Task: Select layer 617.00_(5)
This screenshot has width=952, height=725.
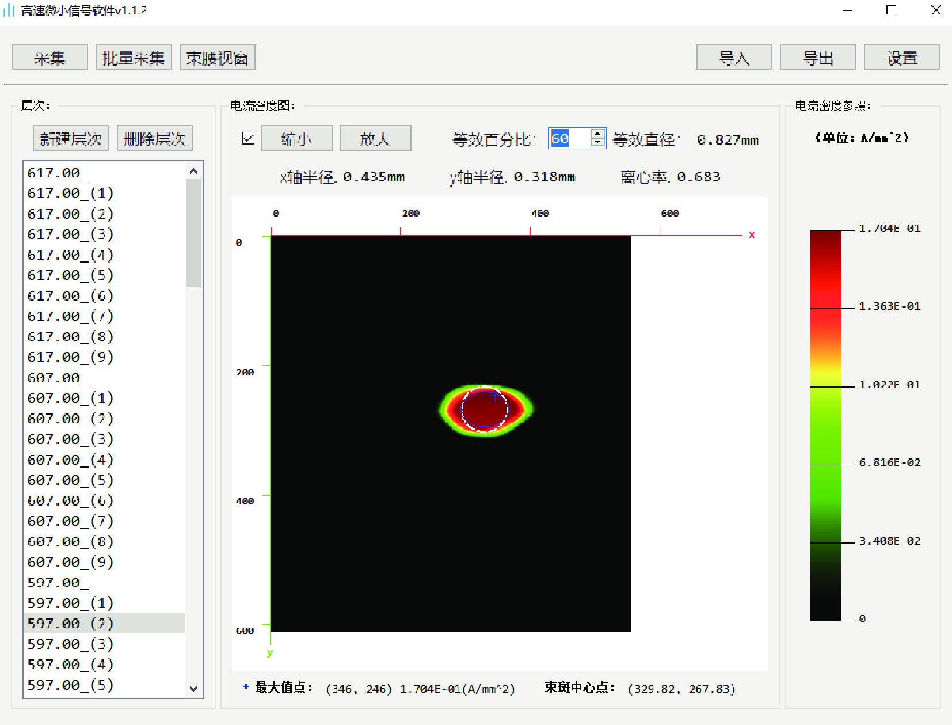Action: 105,275
